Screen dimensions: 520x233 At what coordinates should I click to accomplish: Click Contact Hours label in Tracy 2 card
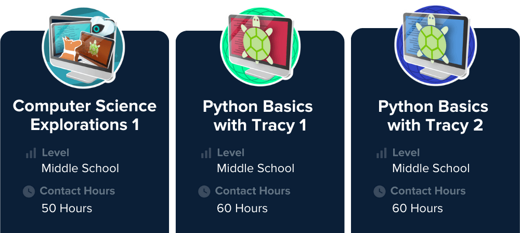tap(428, 191)
